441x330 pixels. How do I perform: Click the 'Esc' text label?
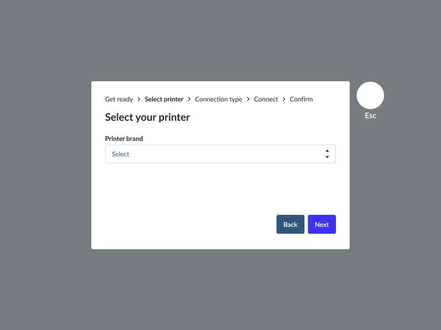click(x=370, y=116)
